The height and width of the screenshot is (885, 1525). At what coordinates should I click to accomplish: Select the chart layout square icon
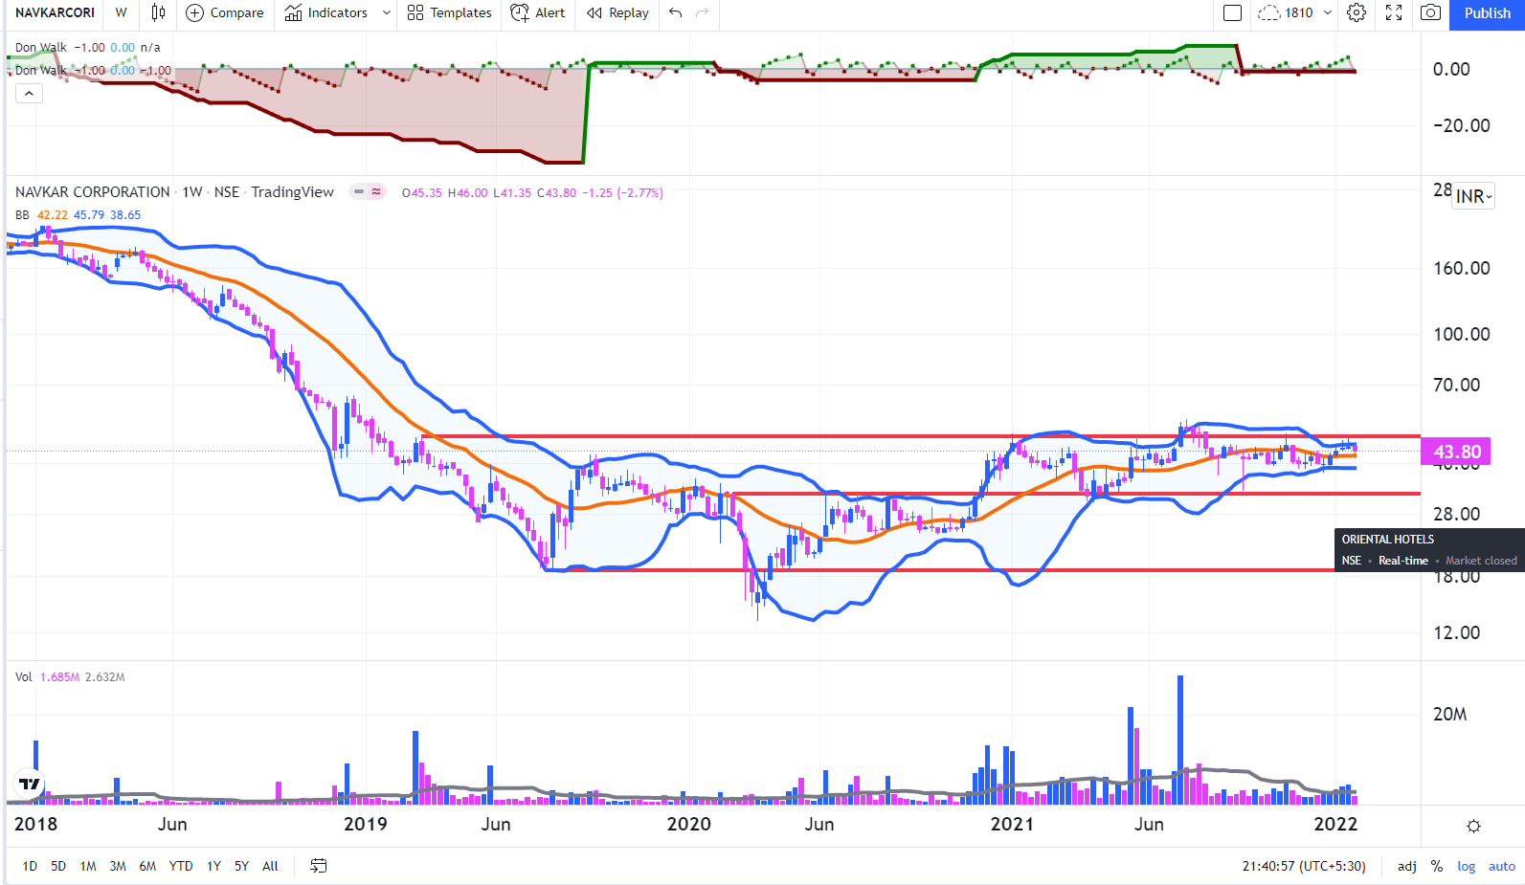coord(1233,13)
